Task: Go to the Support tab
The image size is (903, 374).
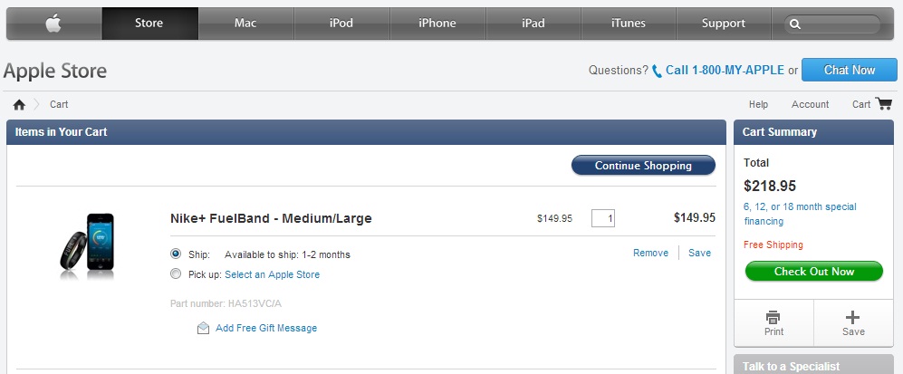Action: pyautogui.click(x=724, y=24)
